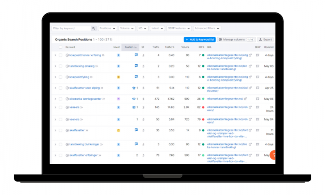Open SERP snapshot for kompositt tenner erfaring

[x=258, y=55]
